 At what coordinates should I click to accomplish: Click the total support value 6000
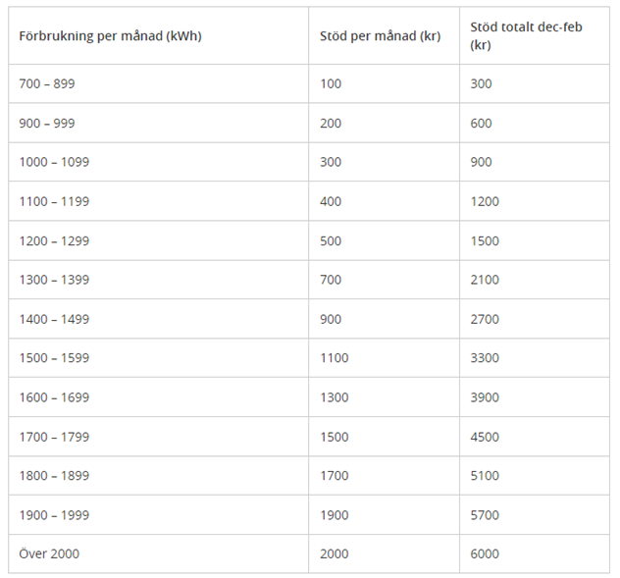point(485,553)
